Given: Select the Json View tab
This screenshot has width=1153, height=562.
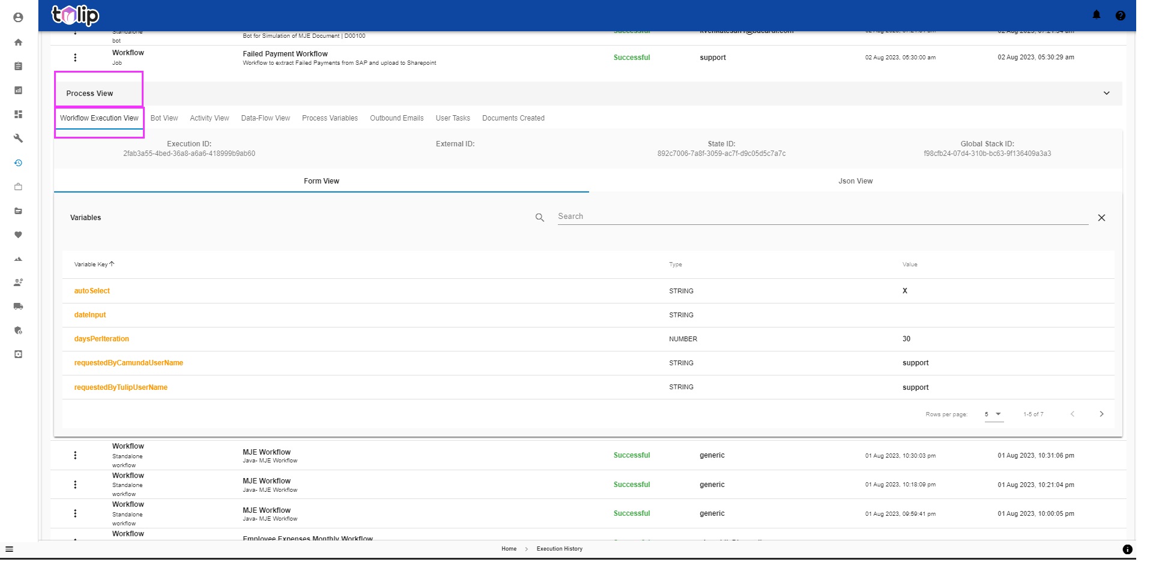Looking at the screenshot, I should point(855,181).
